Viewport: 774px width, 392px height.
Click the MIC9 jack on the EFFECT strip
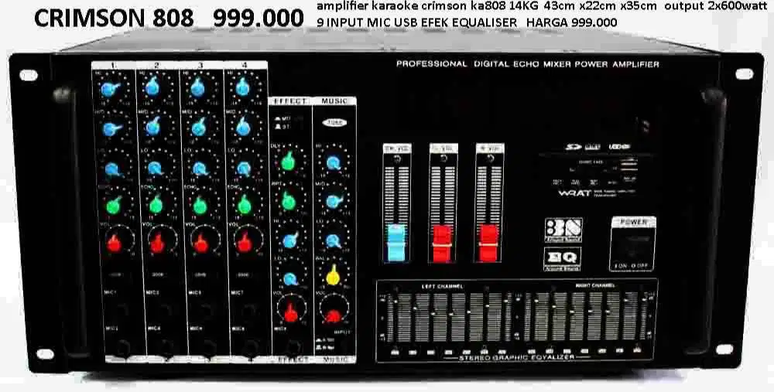pos(293,346)
